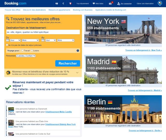Open Mes listes in the header

tap(99, 3)
